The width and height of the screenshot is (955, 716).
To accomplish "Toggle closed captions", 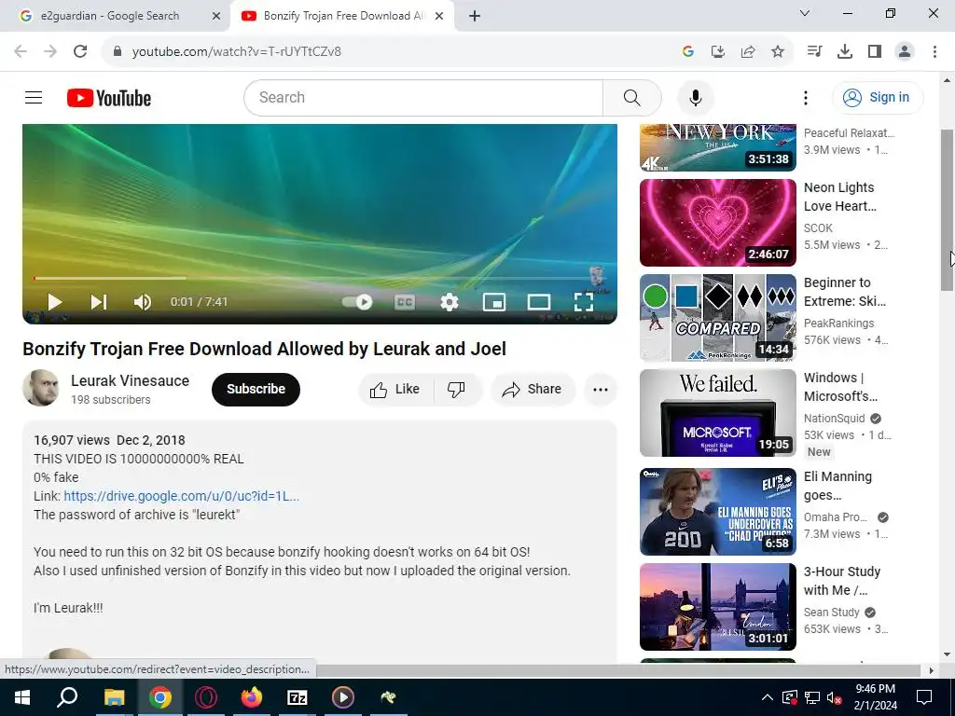I will pyautogui.click(x=405, y=302).
